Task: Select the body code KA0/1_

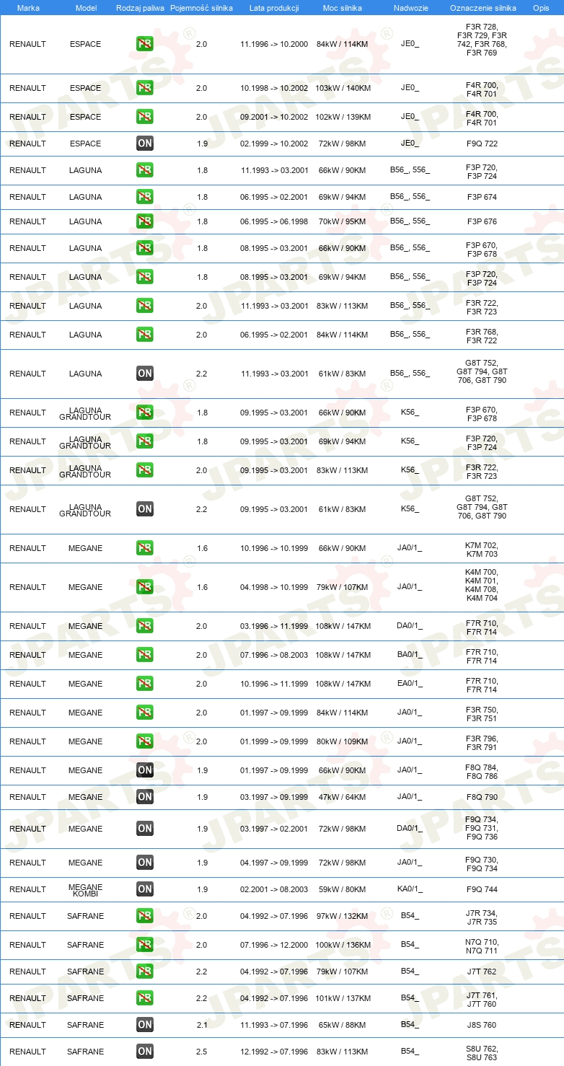Action: click(410, 889)
